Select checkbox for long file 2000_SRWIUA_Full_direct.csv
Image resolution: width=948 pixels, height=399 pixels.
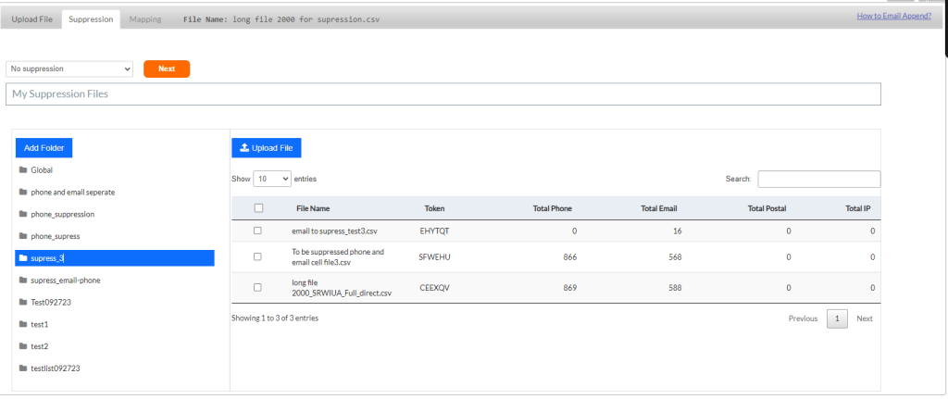(x=257, y=287)
